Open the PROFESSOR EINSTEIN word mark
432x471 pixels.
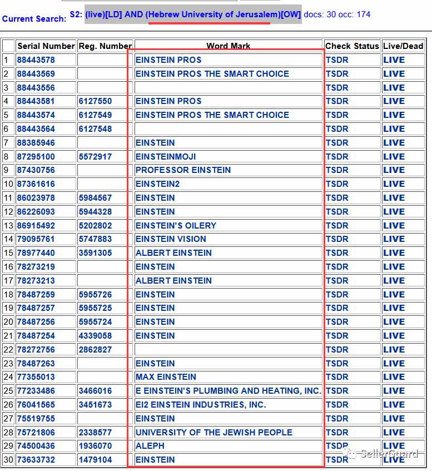point(183,170)
